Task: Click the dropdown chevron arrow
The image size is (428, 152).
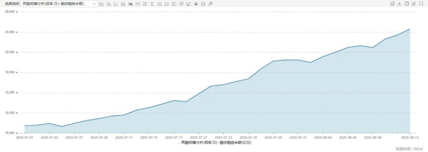Action: pos(94,4)
